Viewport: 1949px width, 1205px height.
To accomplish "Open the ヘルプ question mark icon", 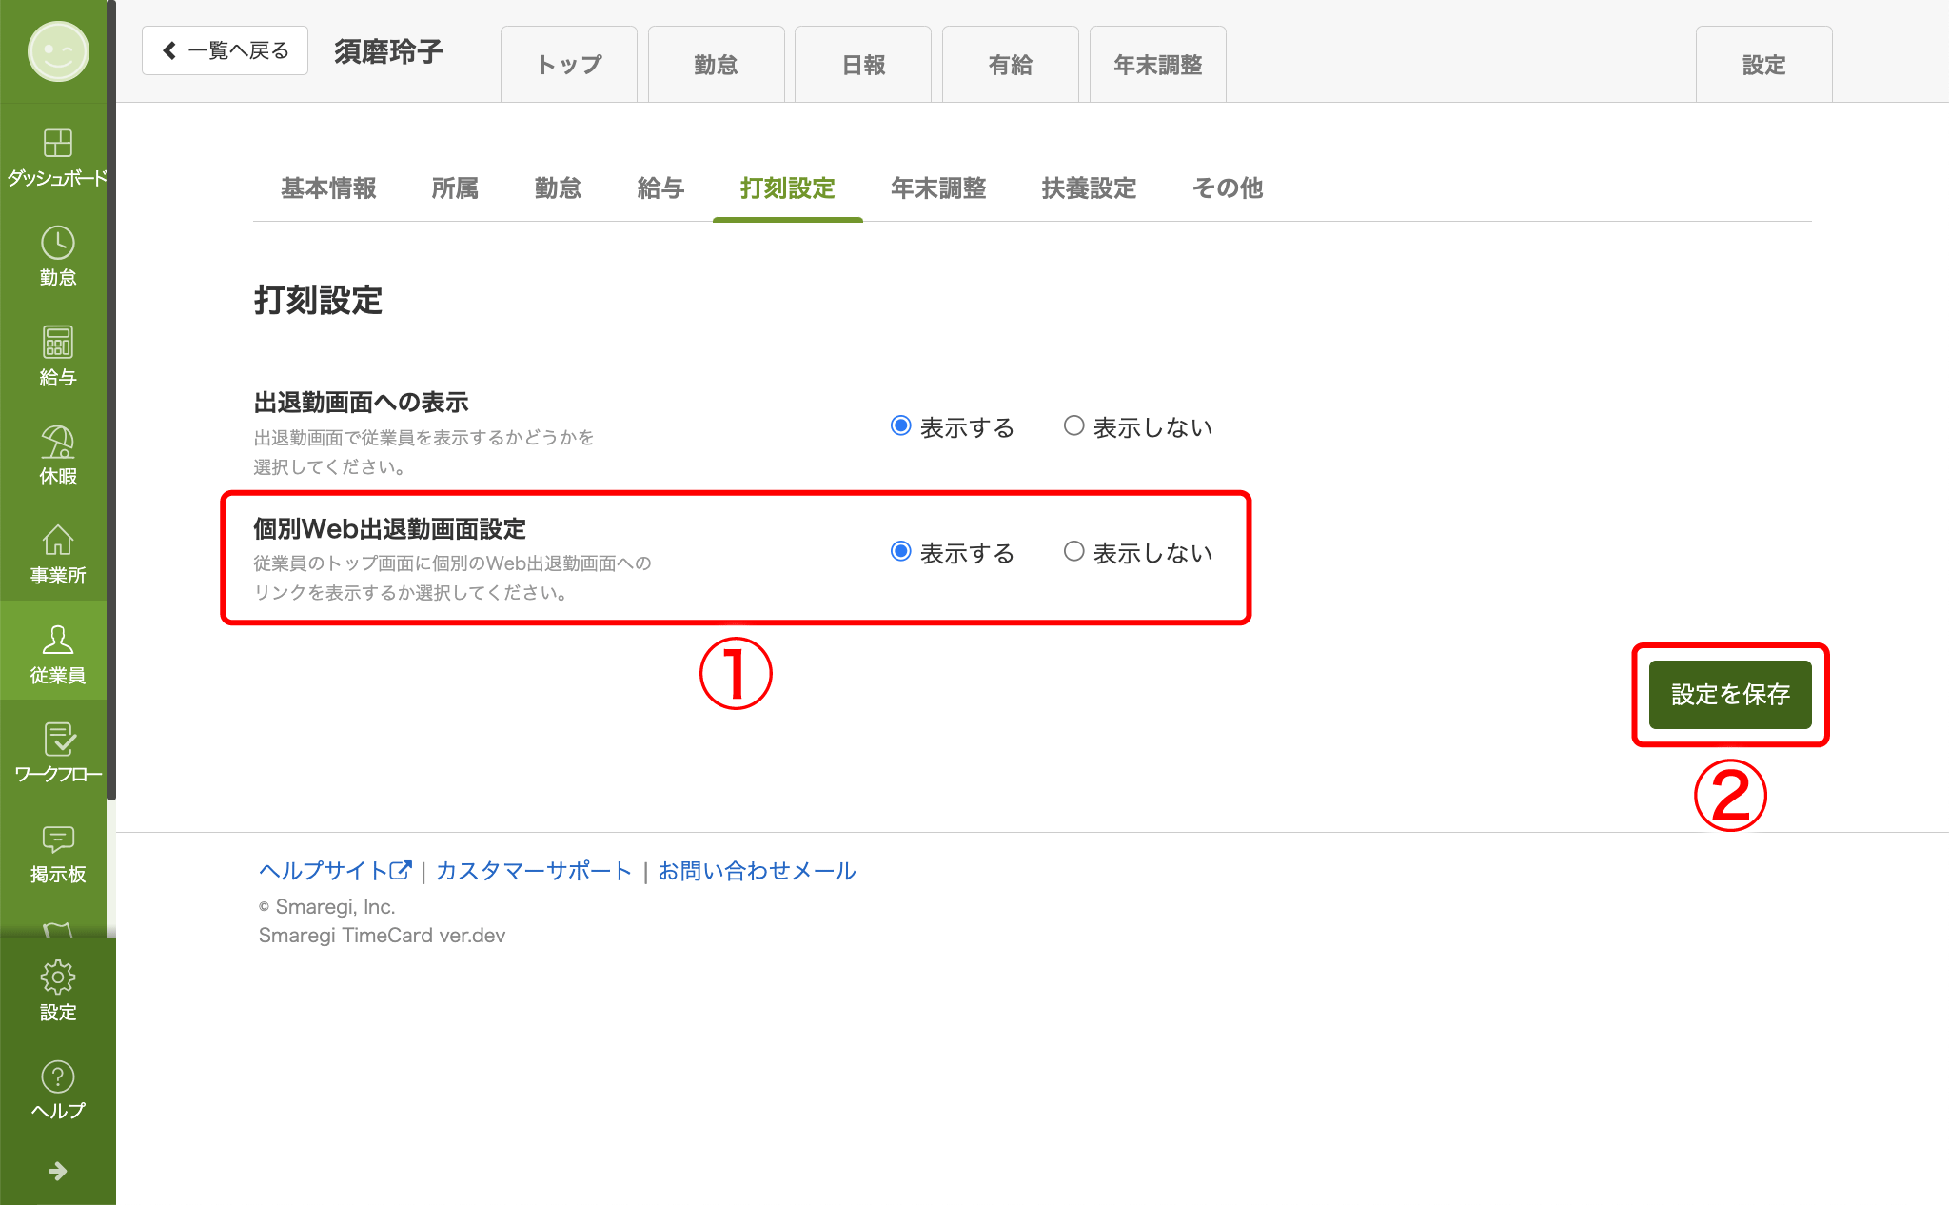I will (57, 1077).
